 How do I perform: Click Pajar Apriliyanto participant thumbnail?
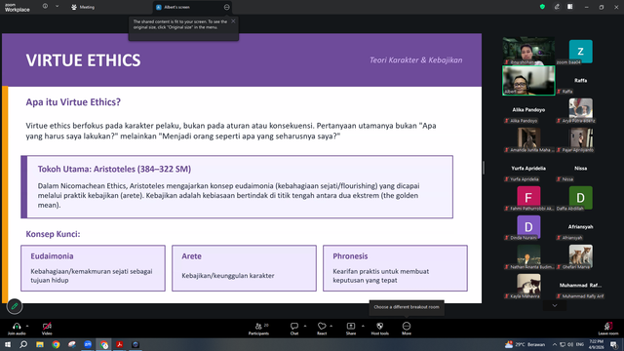(581, 138)
